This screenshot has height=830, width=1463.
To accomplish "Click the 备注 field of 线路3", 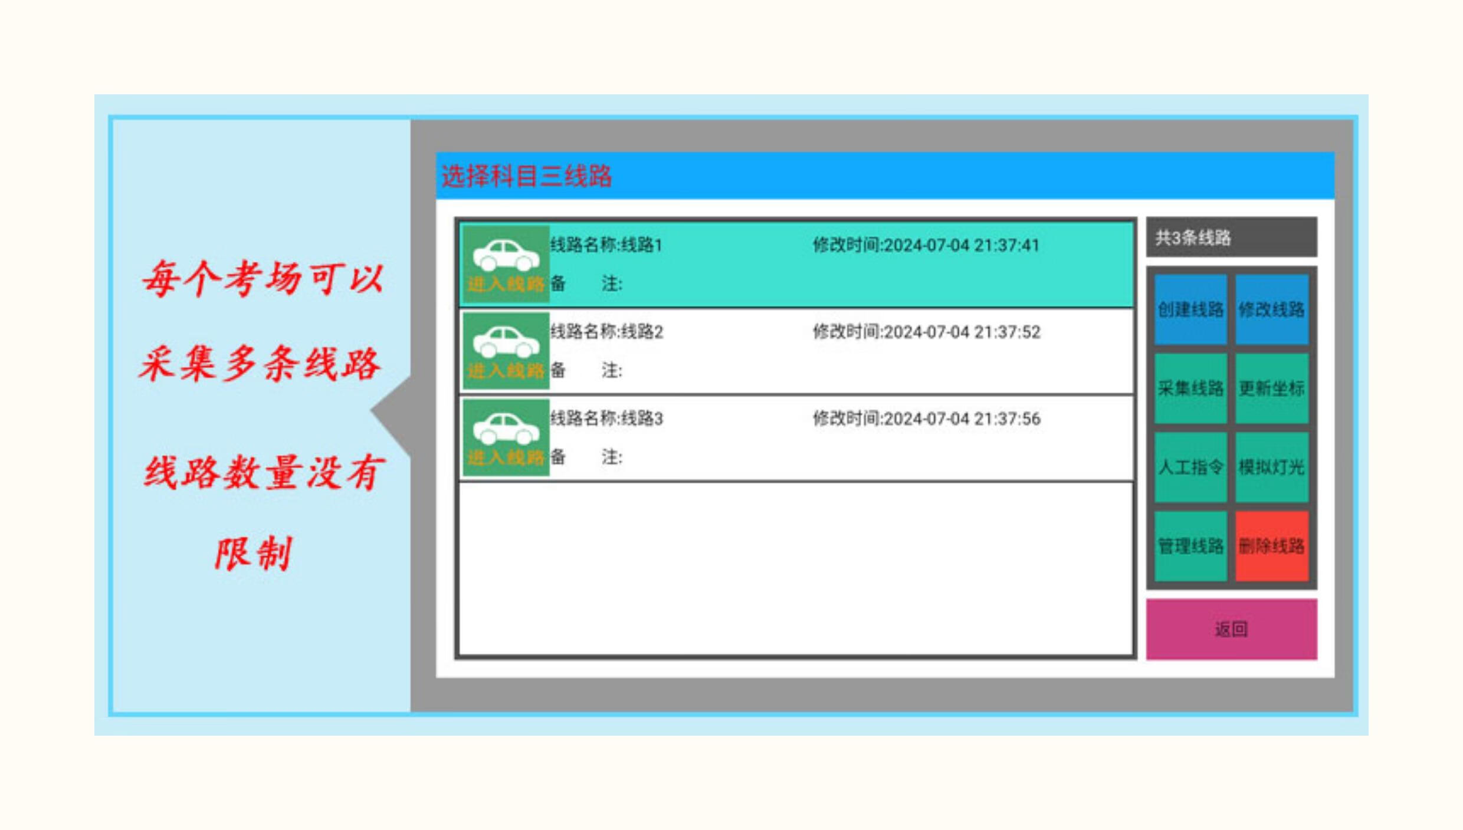I will (x=586, y=457).
